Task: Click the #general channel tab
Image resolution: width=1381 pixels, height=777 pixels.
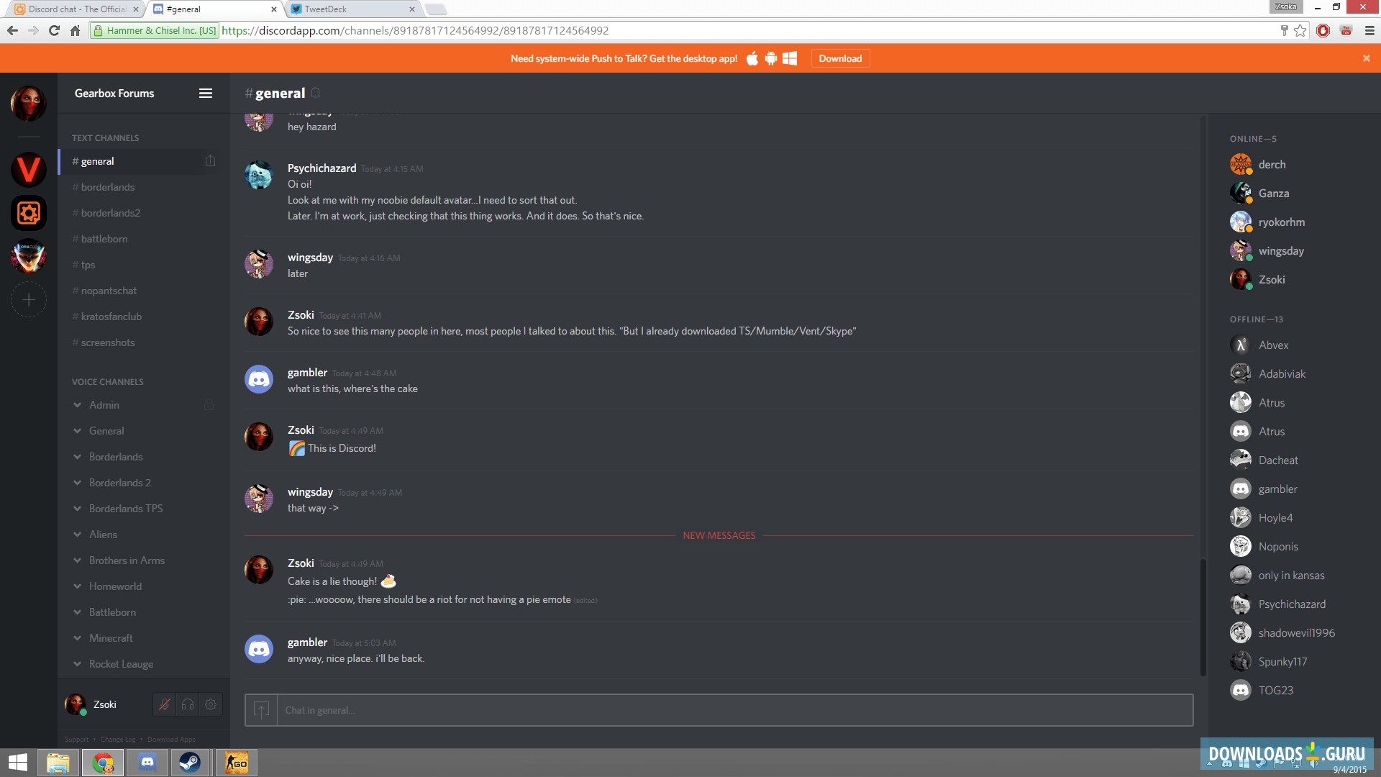Action: (95, 161)
